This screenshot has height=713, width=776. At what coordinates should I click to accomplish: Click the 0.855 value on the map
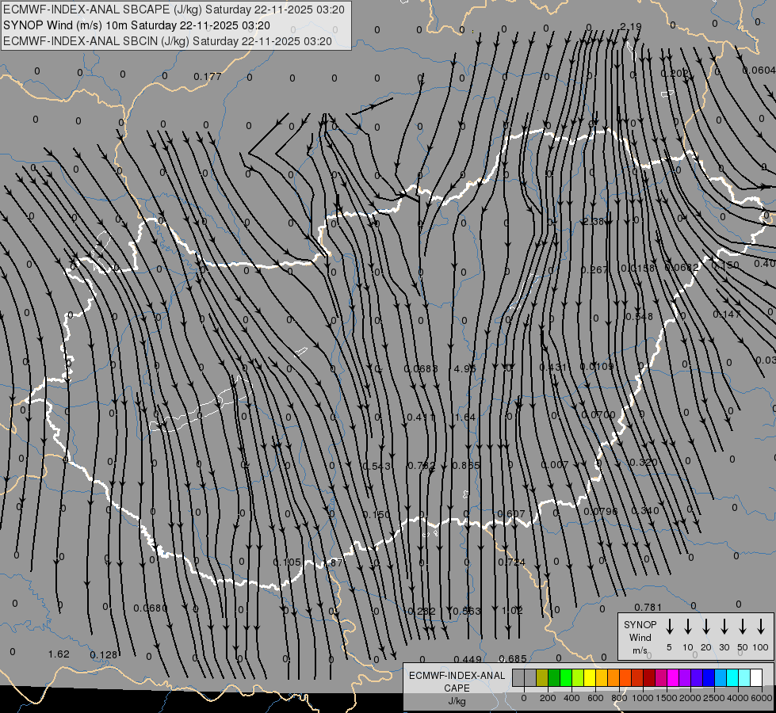[466, 465]
